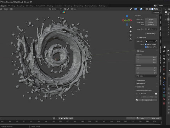
Task: Switch to solid viewport shading
Action: (152, 9)
